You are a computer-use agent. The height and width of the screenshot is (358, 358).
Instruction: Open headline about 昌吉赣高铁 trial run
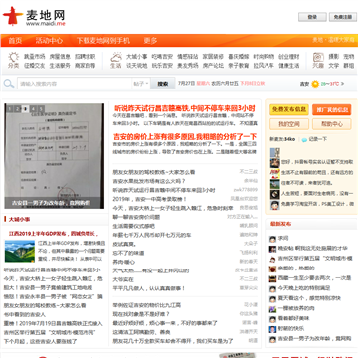185,108
